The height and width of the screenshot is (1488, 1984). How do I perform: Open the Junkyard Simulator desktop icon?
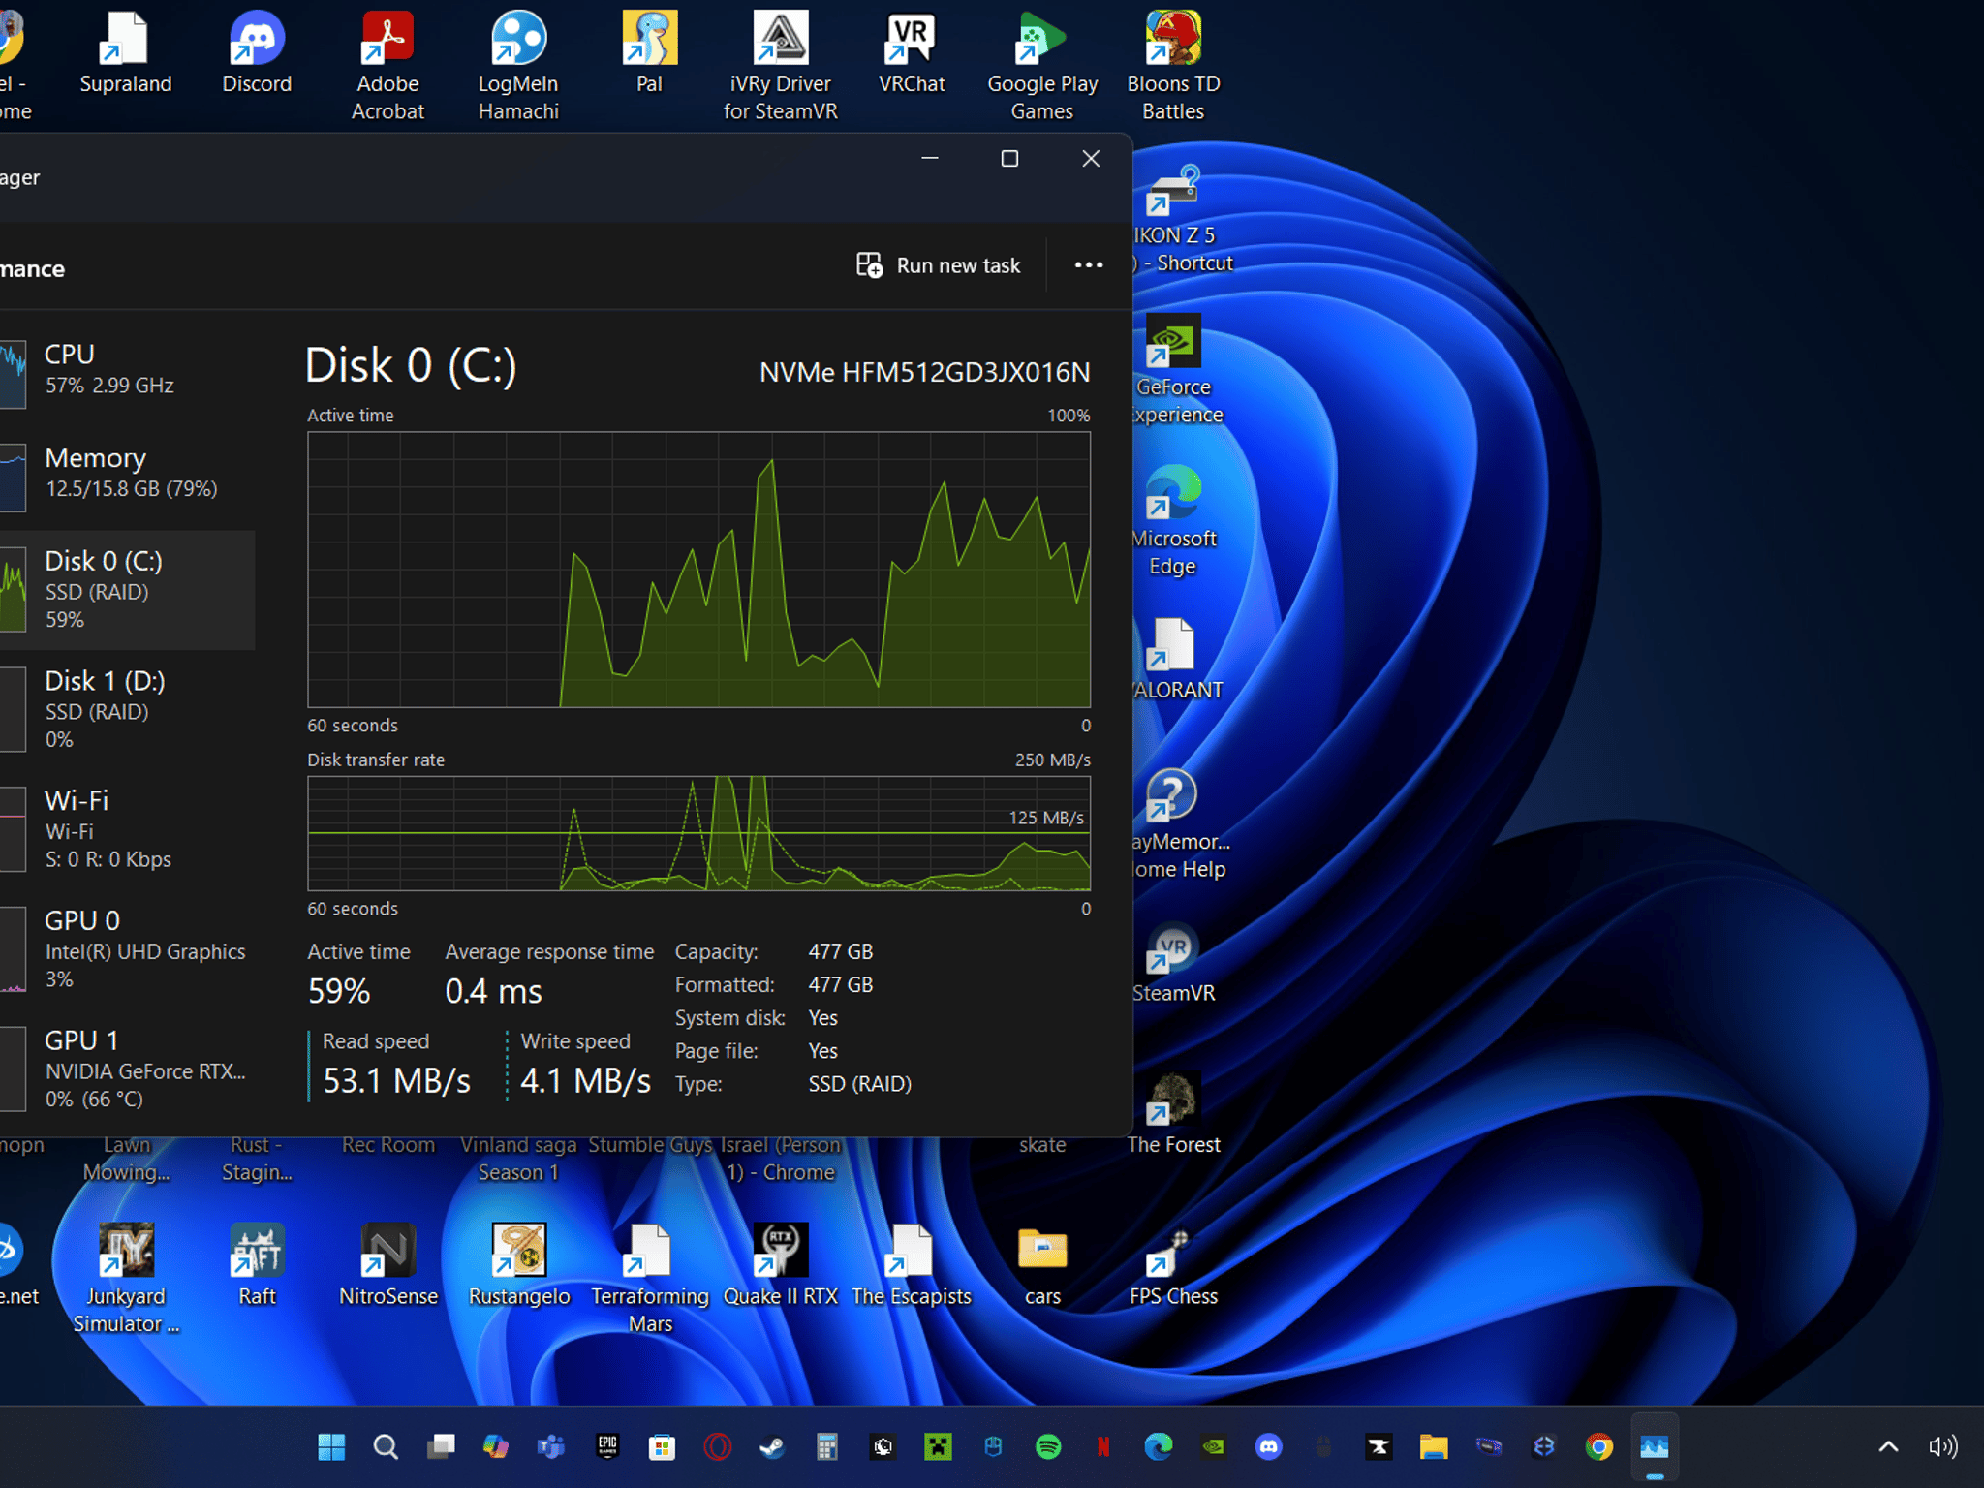[126, 1279]
